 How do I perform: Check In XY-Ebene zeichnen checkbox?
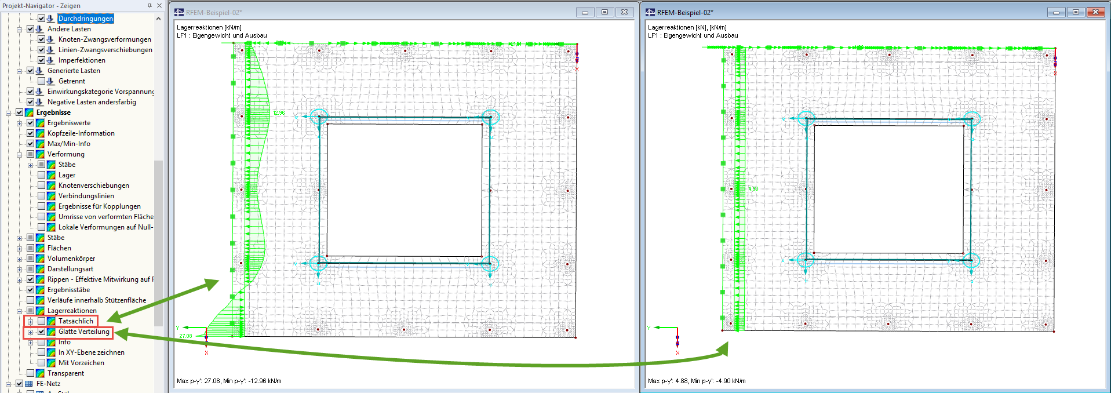[x=41, y=352]
